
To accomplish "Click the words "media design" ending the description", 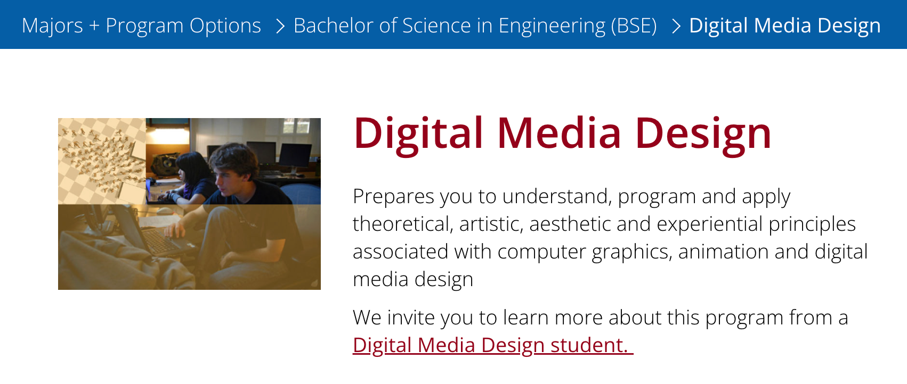I will click(413, 279).
